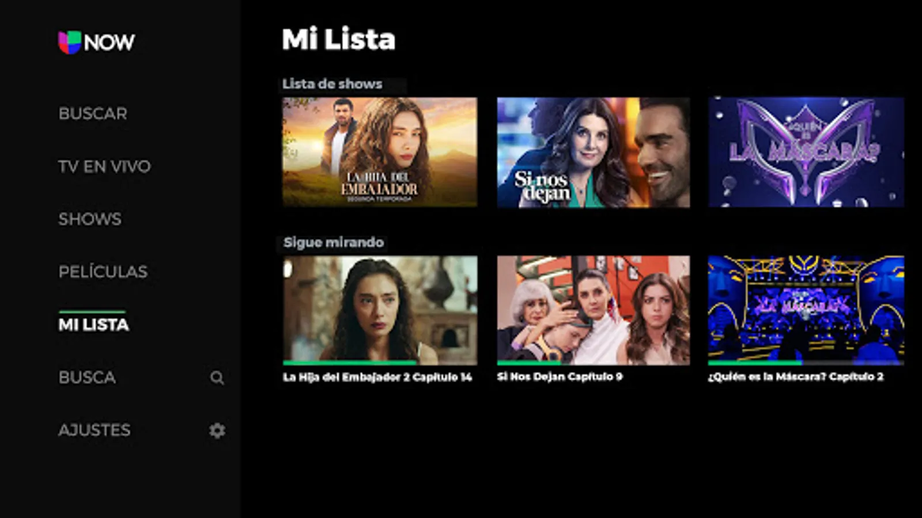Viewport: 922px width, 518px height.
Task: Click the 'Mi Lista' page title
Action: tap(339, 40)
